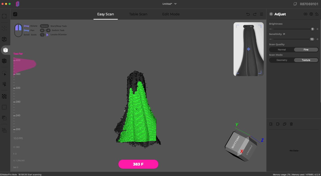
Task: Enable Fine scan quality mode
Action: 306,50
